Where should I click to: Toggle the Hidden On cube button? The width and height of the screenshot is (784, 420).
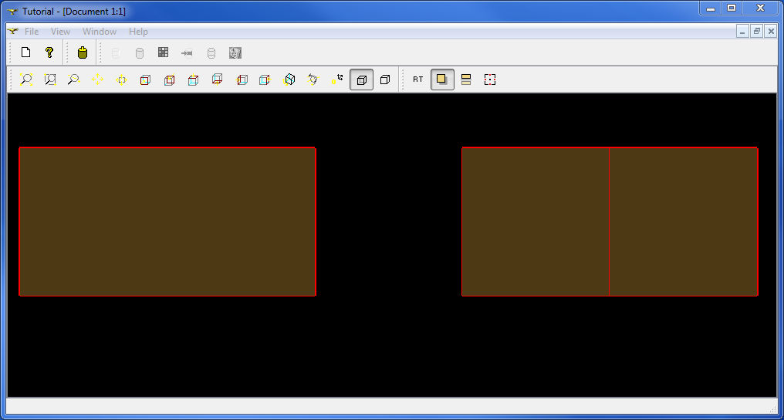point(385,80)
